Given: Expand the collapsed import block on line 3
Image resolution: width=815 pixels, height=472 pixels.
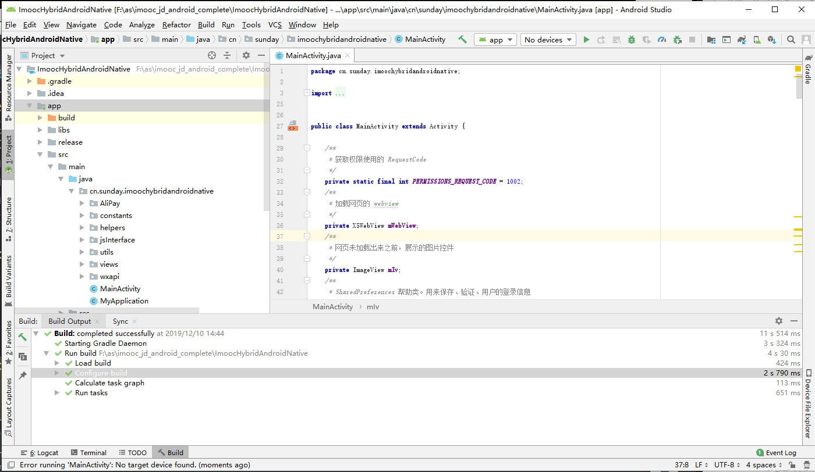Looking at the screenshot, I should [x=307, y=93].
